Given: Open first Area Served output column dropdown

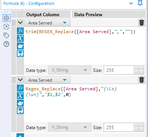Looking at the screenshot, I should (47, 23).
